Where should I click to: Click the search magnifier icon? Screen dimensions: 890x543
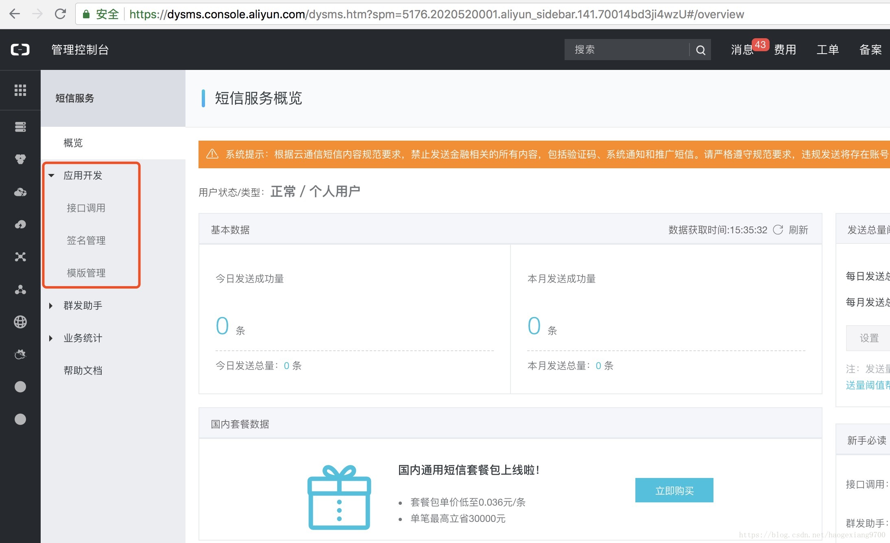(700, 49)
